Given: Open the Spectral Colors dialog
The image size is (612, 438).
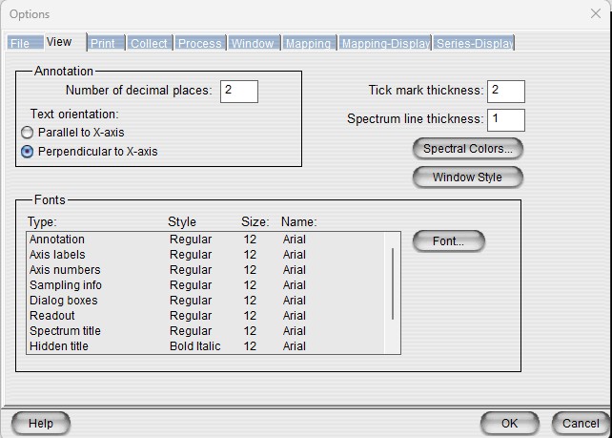Looking at the screenshot, I should click(467, 149).
